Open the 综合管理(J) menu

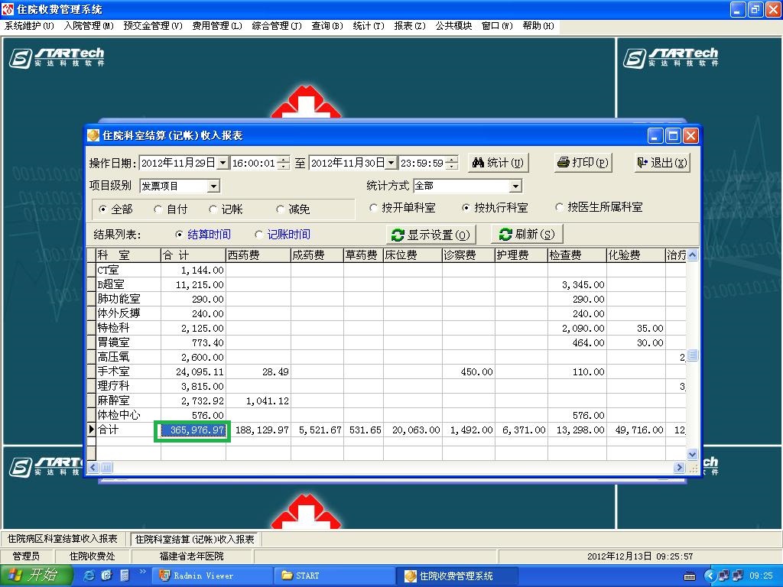pyautogui.click(x=277, y=26)
